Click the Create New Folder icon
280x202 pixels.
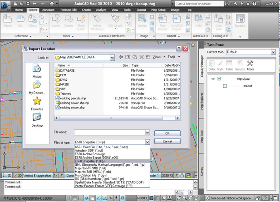click(x=148, y=57)
